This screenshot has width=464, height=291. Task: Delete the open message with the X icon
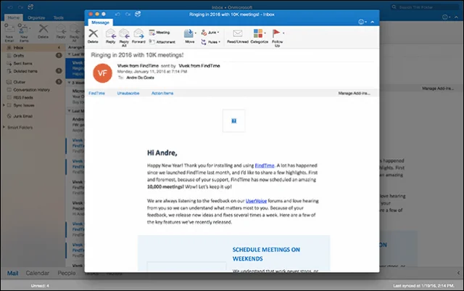pyautogui.click(x=94, y=33)
